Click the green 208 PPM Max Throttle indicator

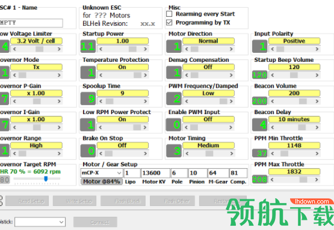259,180
